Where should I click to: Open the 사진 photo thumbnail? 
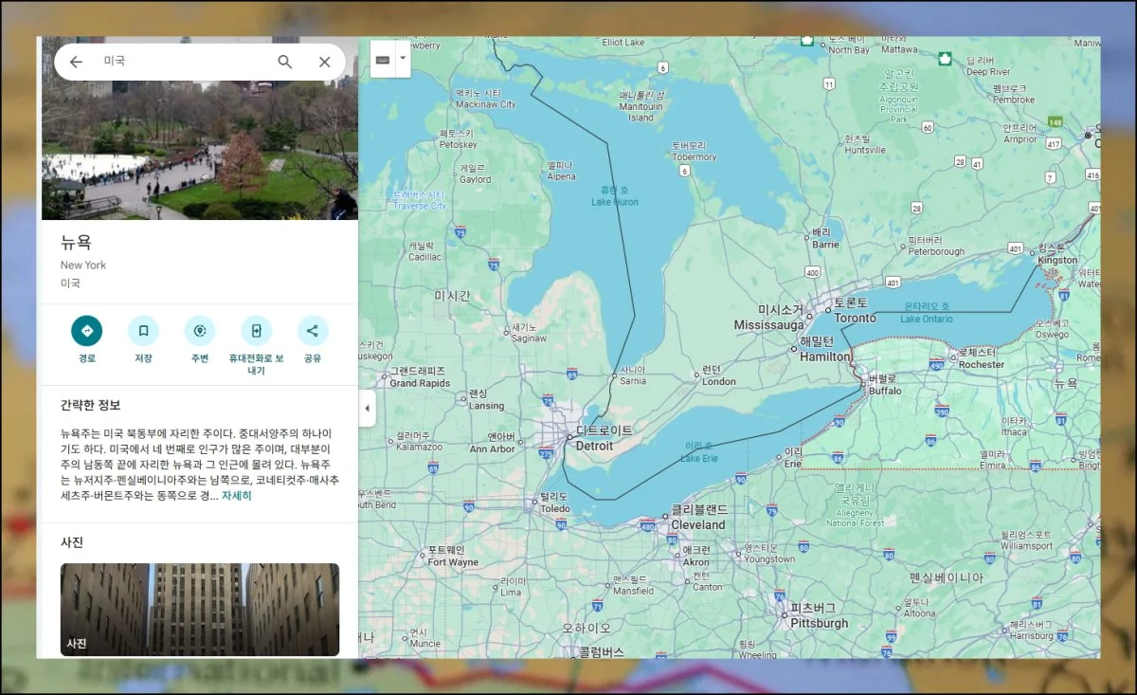coord(200,609)
